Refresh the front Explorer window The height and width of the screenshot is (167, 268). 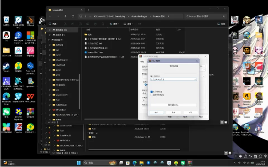73,16
